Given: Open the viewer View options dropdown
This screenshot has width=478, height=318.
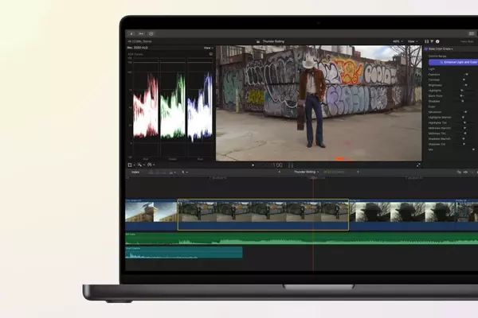Looking at the screenshot, I should click(x=413, y=41).
